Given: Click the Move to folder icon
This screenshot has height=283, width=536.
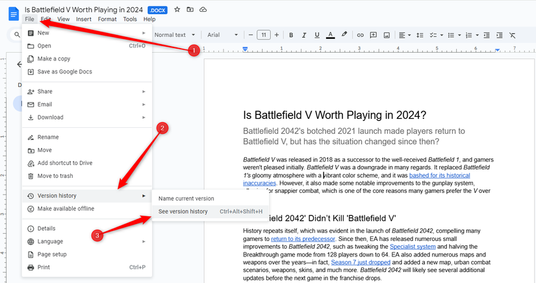Looking at the screenshot, I should point(190,10).
